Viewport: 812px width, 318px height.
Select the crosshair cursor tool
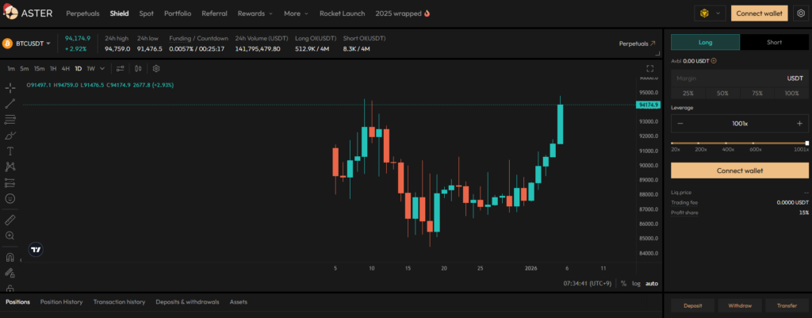click(x=10, y=87)
